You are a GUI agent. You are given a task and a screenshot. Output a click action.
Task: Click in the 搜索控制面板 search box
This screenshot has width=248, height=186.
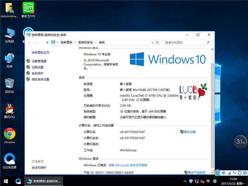[186, 42]
